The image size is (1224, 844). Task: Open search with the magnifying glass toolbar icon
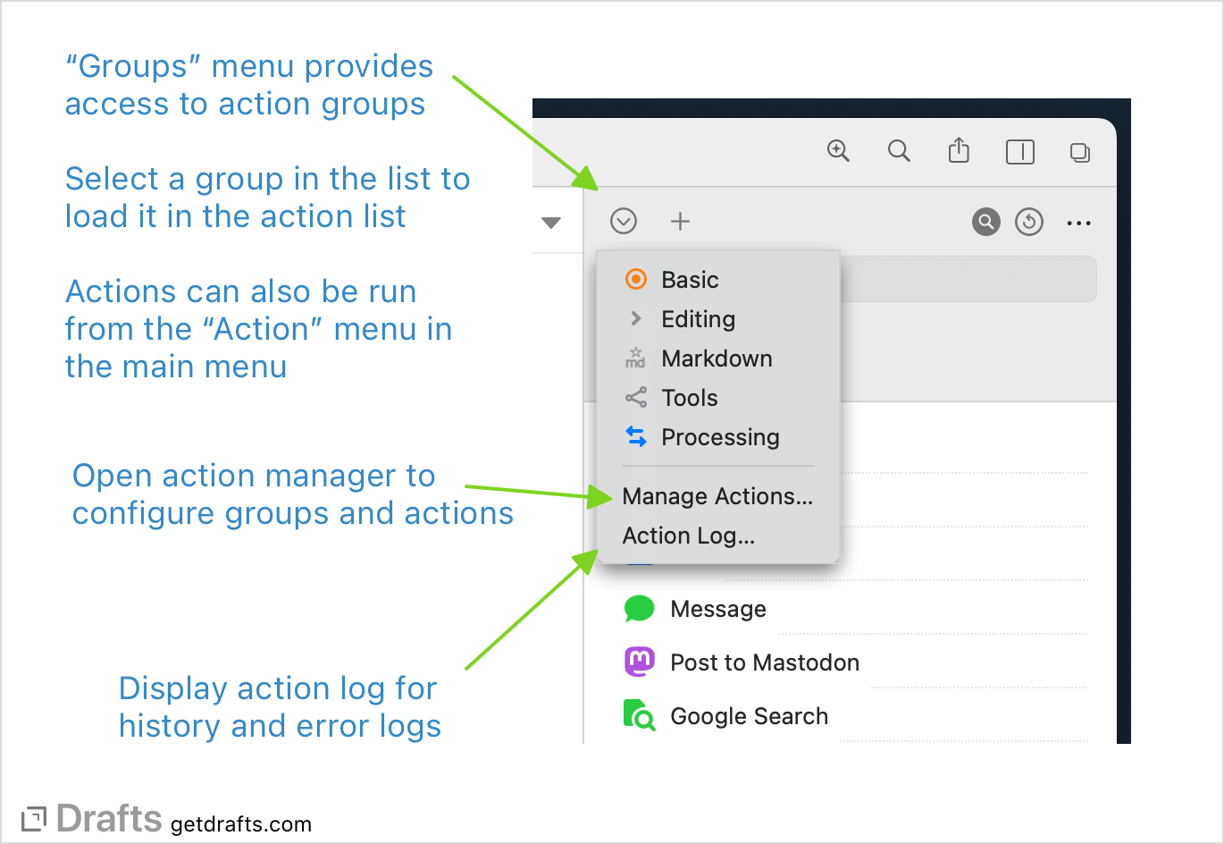(x=899, y=150)
